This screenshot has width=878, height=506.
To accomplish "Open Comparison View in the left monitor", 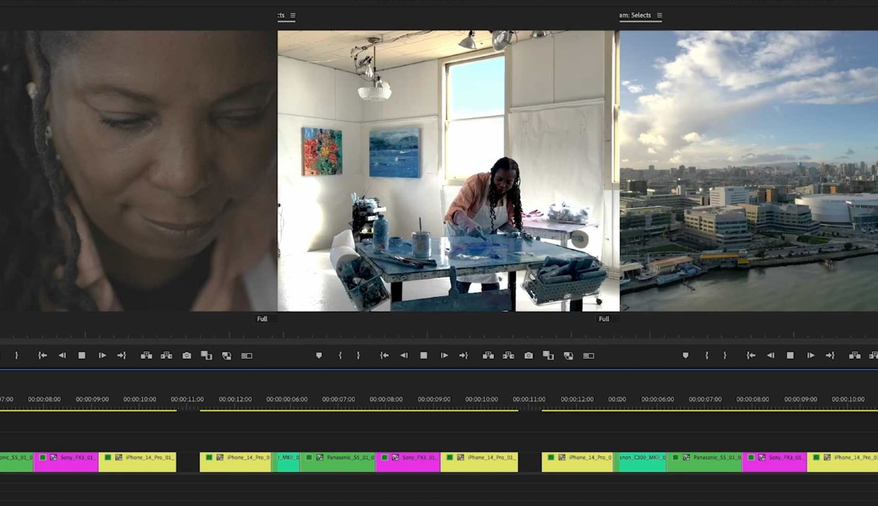I will tap(207, 356).
